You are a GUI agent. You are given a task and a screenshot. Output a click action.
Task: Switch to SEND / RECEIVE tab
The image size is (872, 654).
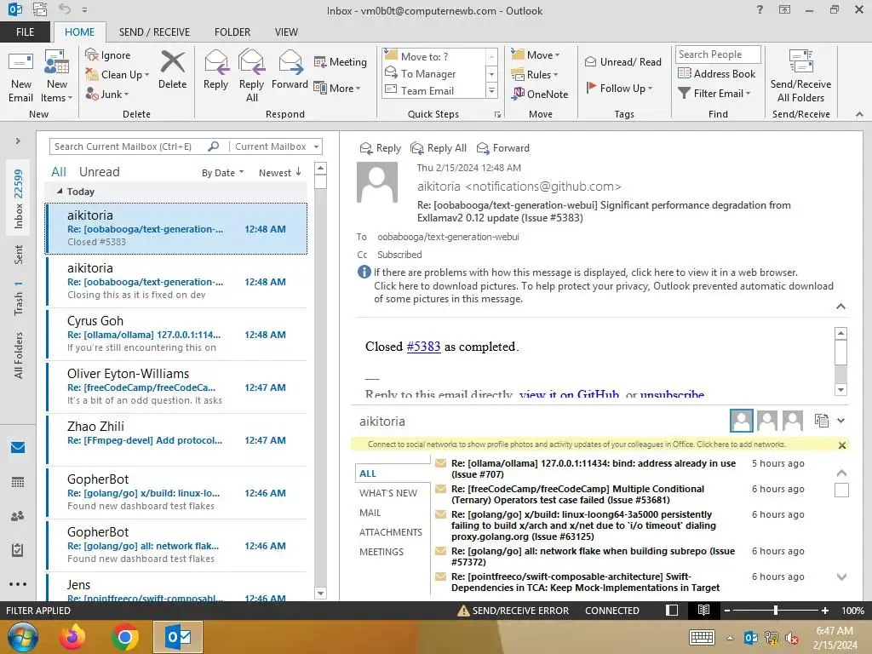155,32
